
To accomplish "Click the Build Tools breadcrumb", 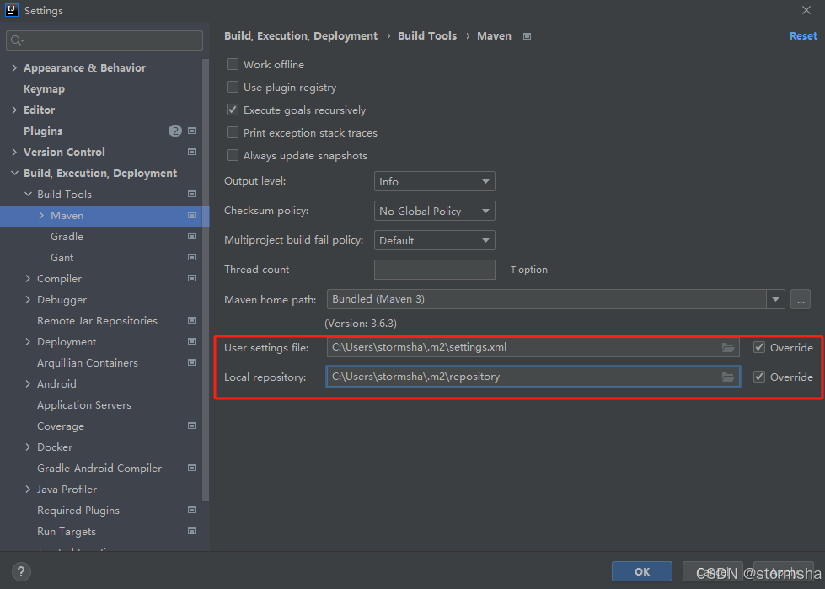I will pyautogui.click(x=427, y=35).
